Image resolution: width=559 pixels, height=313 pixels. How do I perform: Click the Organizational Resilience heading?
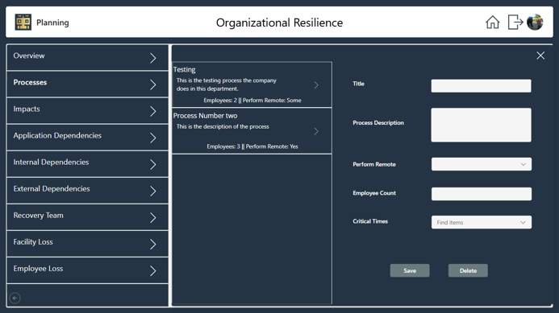tap(279, 23)
